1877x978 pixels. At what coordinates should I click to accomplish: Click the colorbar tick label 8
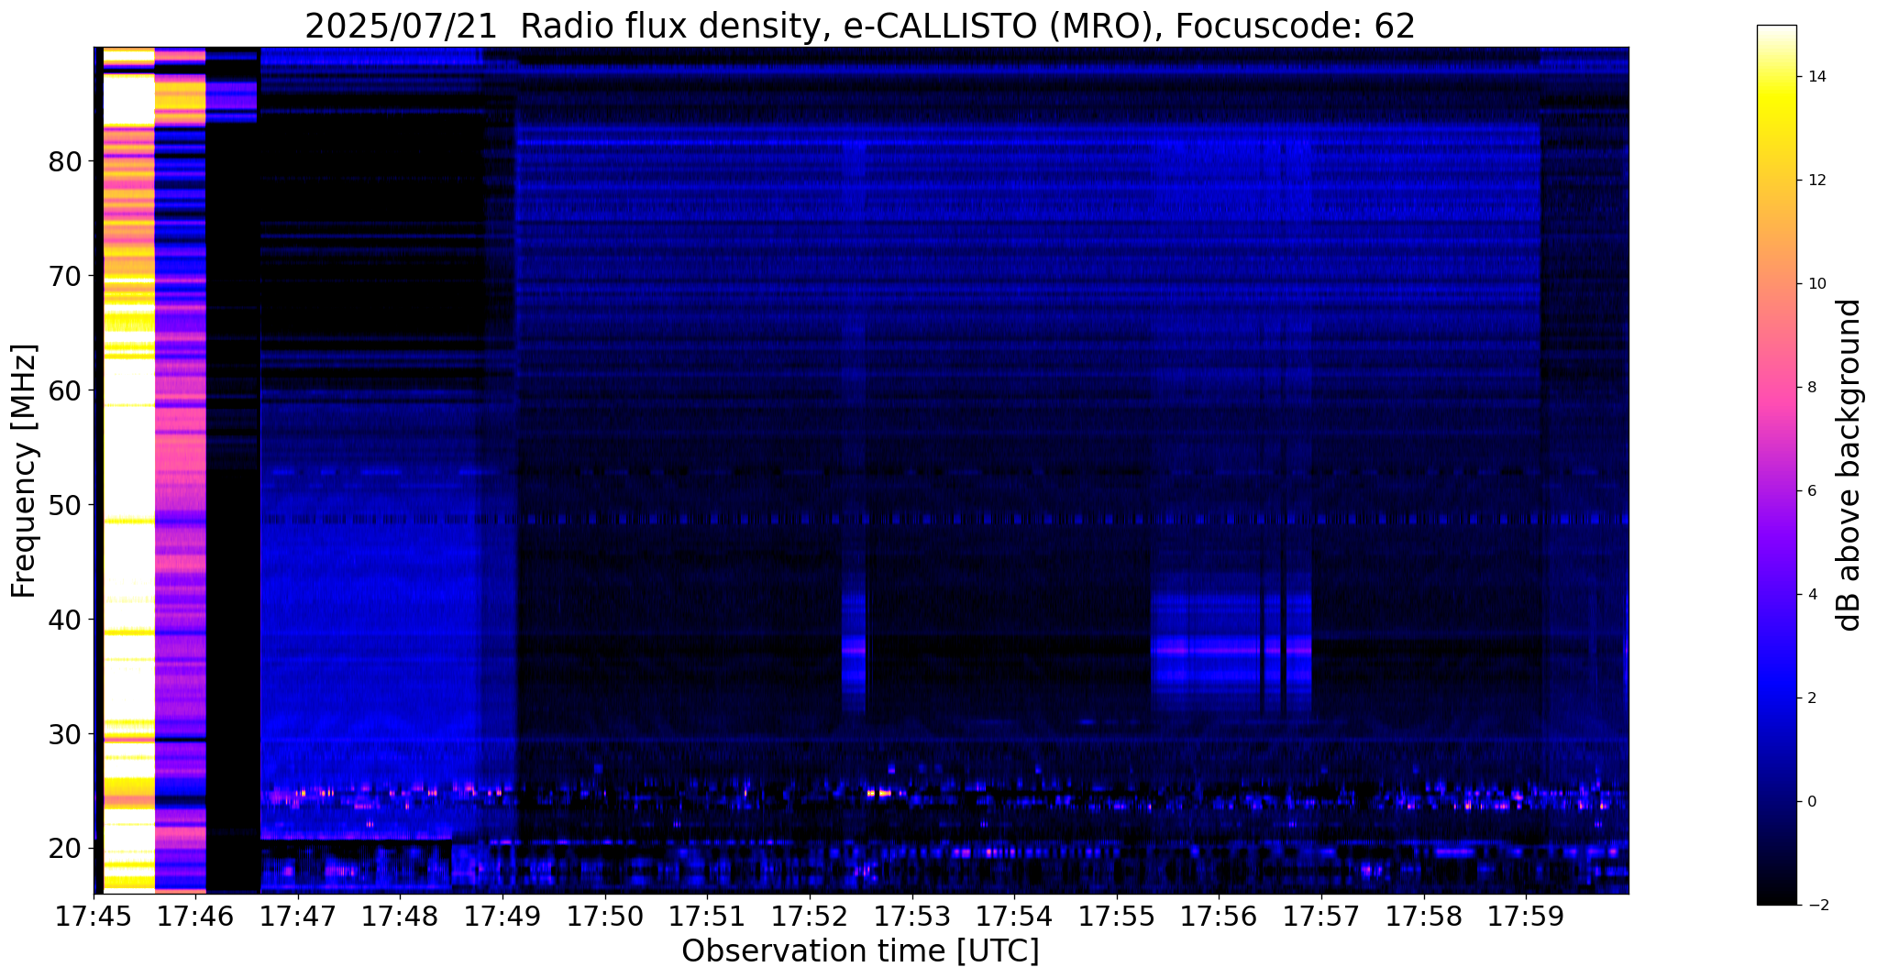tap(1811, 388)
